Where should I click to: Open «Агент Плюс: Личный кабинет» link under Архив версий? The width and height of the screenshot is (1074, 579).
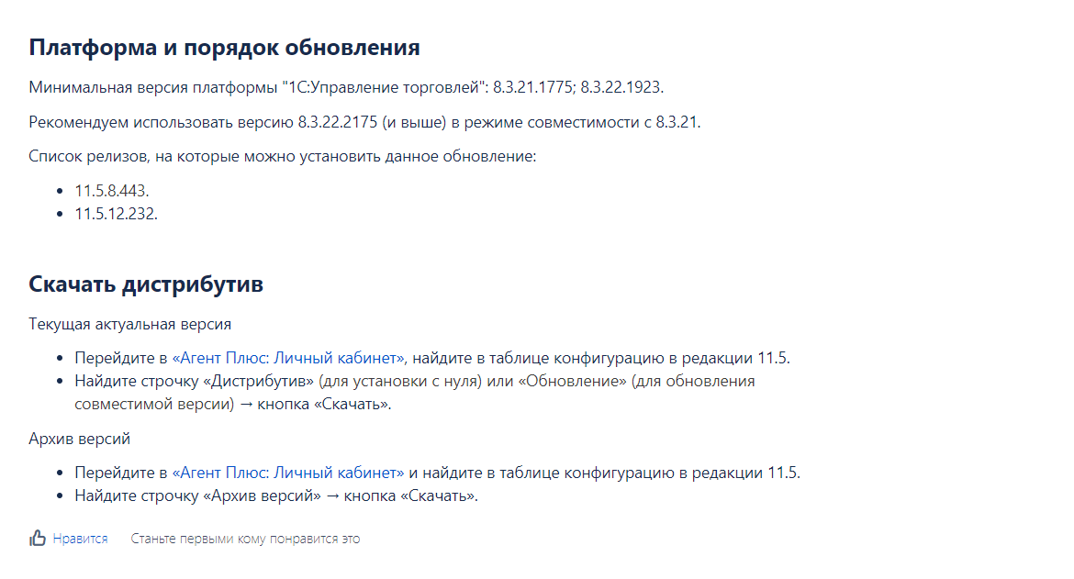click(288, 473)
